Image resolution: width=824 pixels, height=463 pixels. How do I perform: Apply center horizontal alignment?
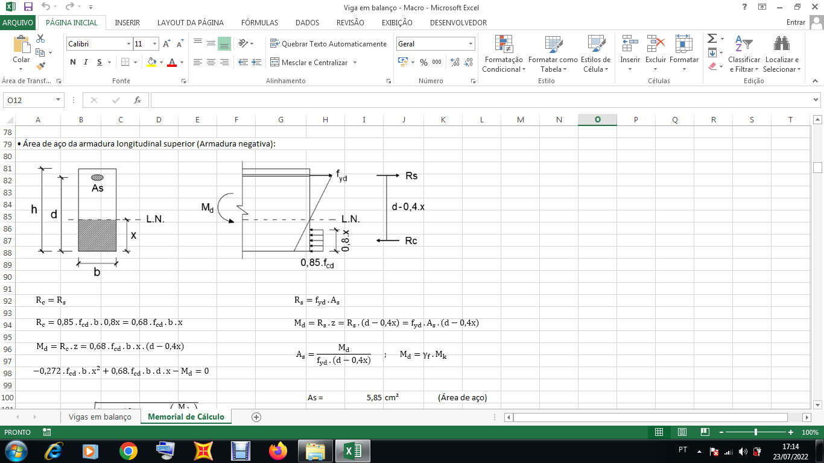click(211, 62)
